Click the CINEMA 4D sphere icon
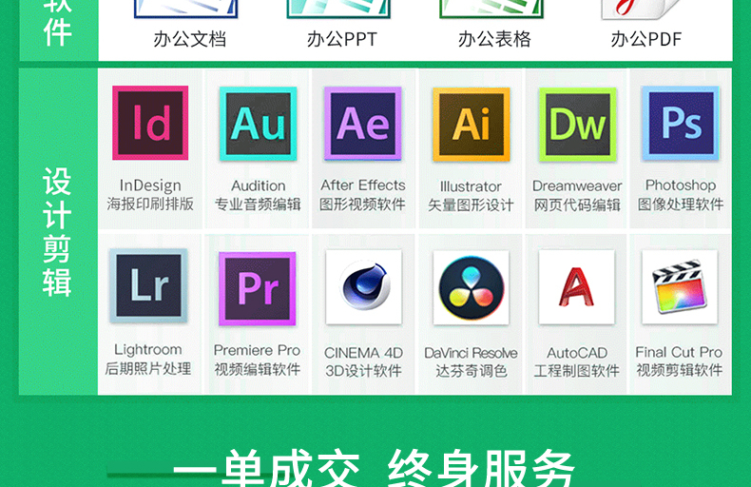This screenshot has width=751, height=487. pyautogui.click(x=363, y=286)
